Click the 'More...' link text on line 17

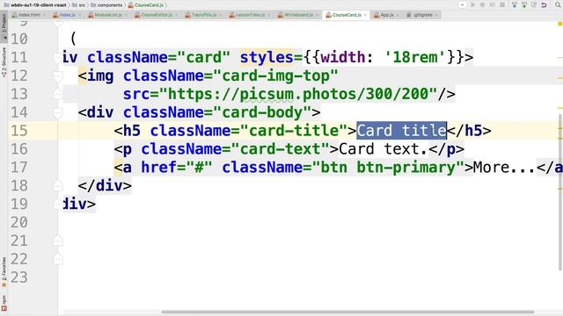[504, 168]
